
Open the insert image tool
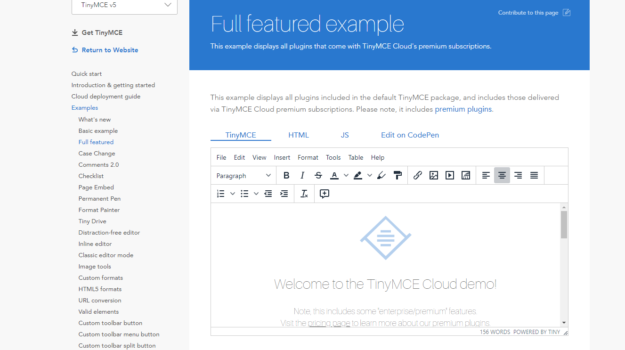pos(433,175)
